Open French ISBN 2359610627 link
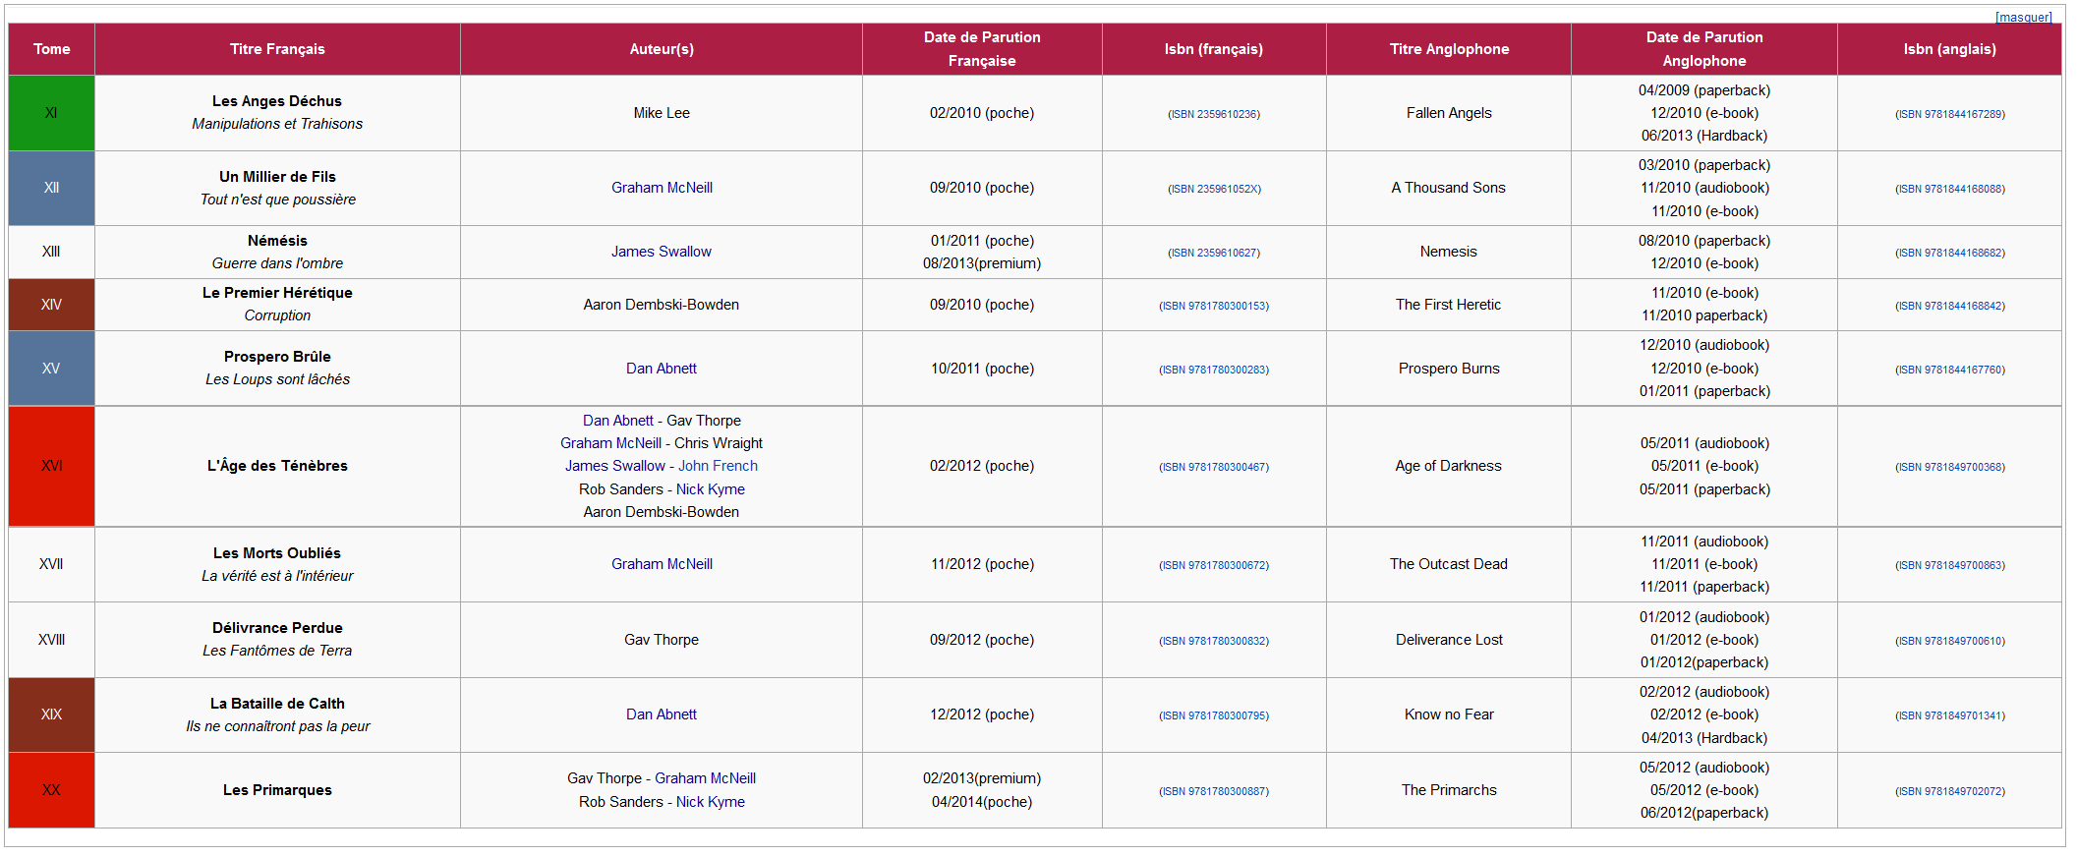 coord(1214,253)
